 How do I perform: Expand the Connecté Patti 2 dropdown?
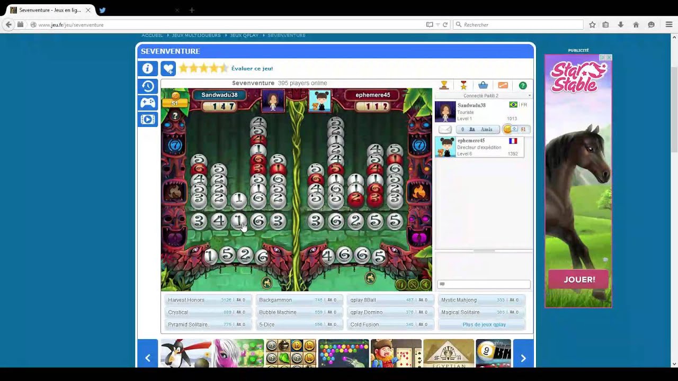pos(529,96)
